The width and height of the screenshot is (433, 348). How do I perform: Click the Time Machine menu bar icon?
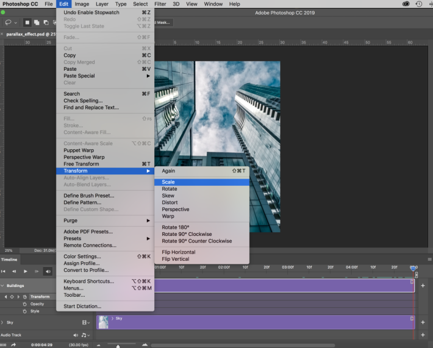[419, 4]
